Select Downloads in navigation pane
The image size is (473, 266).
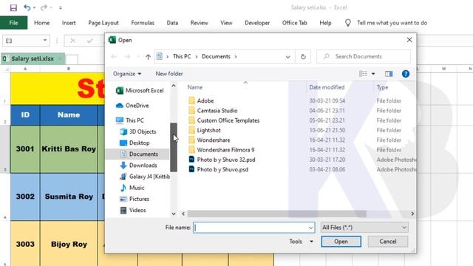tap(138, 166)
